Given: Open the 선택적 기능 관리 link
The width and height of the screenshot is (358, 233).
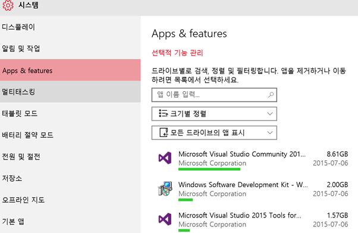Looking at the screenshot, I should click(177, 53).
